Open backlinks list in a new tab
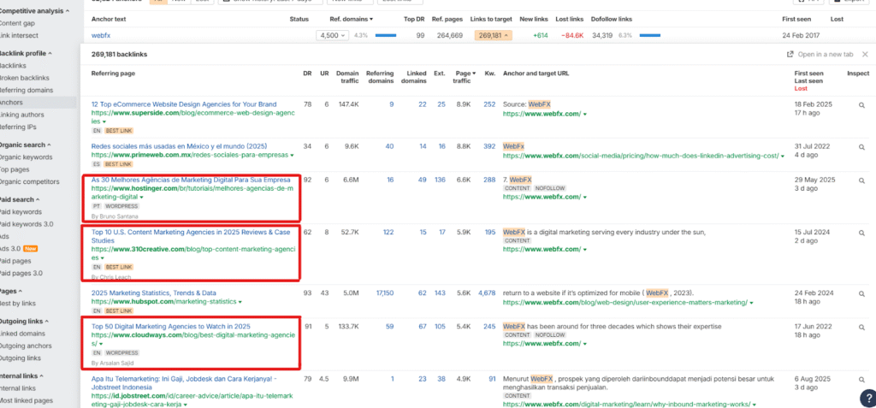Screen dimensions: 876x408 click(820, 54)
